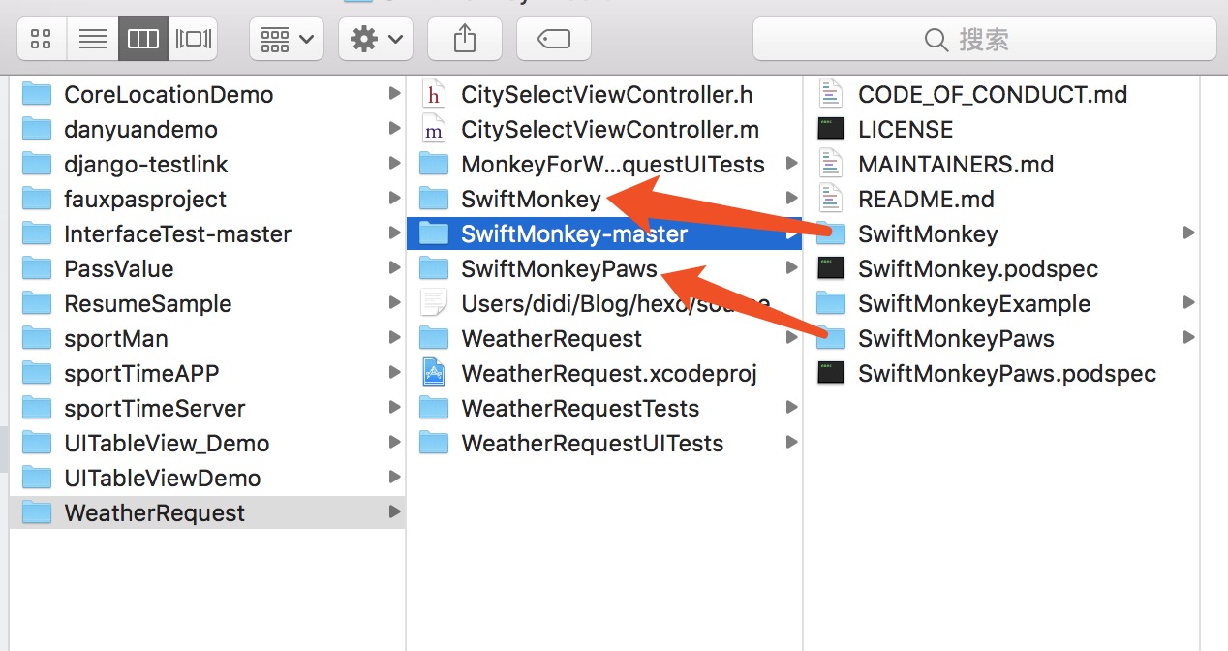The height and width of the screenshot is (651, 1228).
Task: Expand SwiftMonkeyExample via its arrow
Action: click(x=1188, y=303)
